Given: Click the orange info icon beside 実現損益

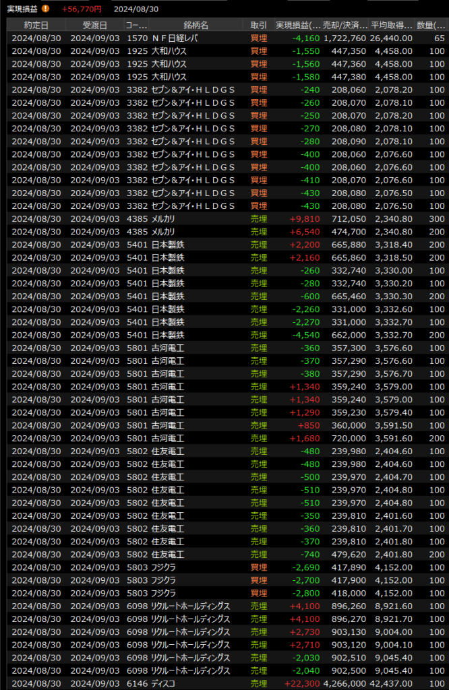Looking at the screenshot, I should (x=45, y=9).
